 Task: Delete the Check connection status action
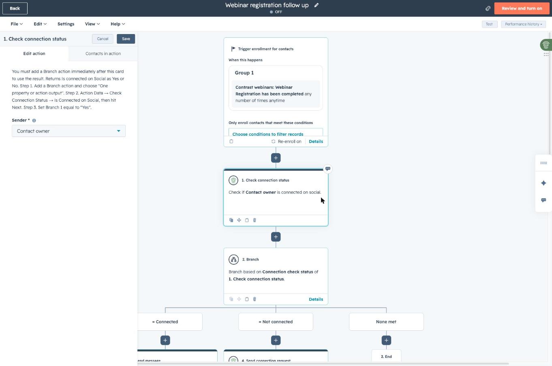(x=255, y=220)
